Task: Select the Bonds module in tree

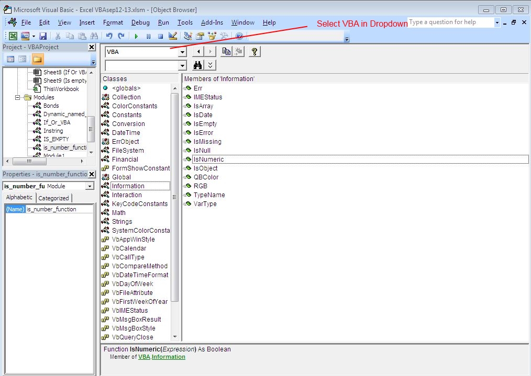Action: 51,106
